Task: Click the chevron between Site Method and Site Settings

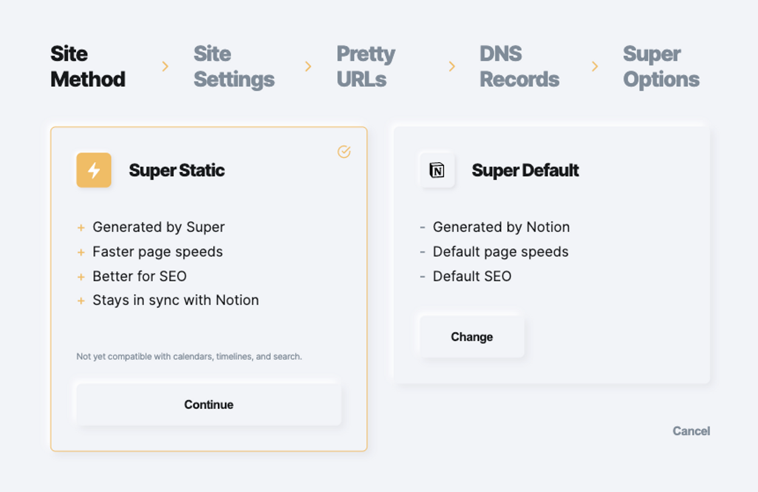Action: pos(165,66)
